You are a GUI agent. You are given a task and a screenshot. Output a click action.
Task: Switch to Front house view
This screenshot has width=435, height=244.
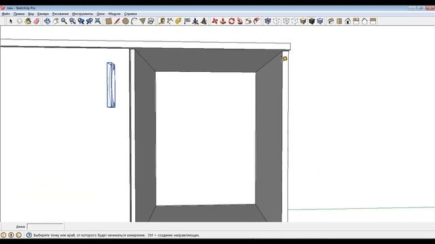[x=347, y=21]
